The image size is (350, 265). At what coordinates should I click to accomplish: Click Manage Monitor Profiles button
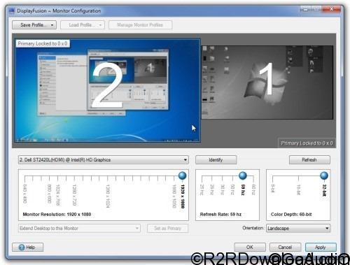tap(140, 25)
